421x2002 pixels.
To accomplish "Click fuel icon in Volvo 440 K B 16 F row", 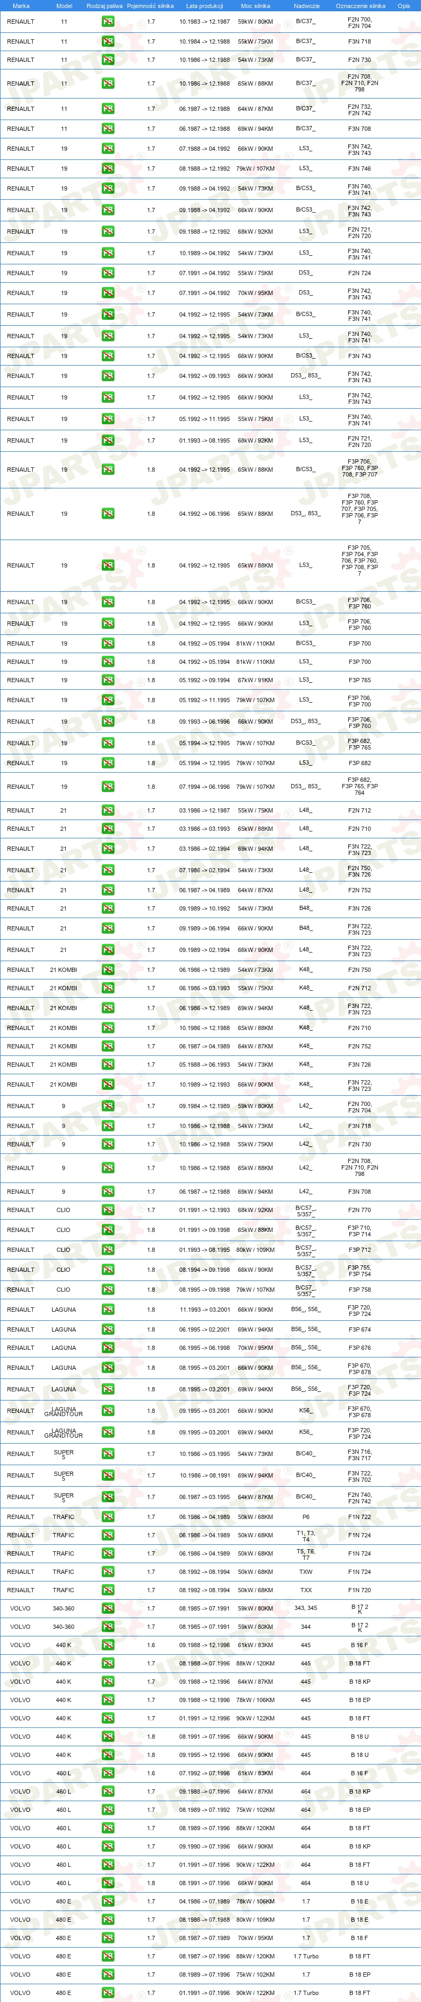I will [x=108, y=1646].
